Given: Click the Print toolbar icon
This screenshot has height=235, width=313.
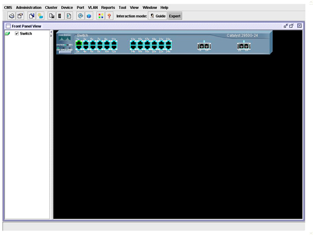Looking at the screenshot, I should point(11,16).
